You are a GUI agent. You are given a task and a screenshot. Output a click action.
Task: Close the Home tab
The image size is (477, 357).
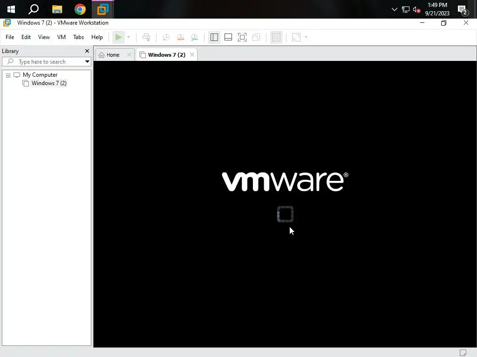click(x=129, y=55)
